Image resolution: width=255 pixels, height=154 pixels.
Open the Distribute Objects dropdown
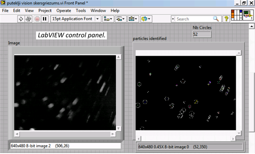(121, 19)
